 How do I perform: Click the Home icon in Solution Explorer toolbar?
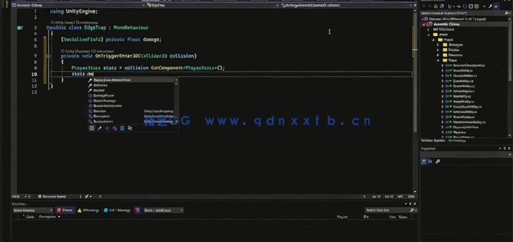pos(436,6)
